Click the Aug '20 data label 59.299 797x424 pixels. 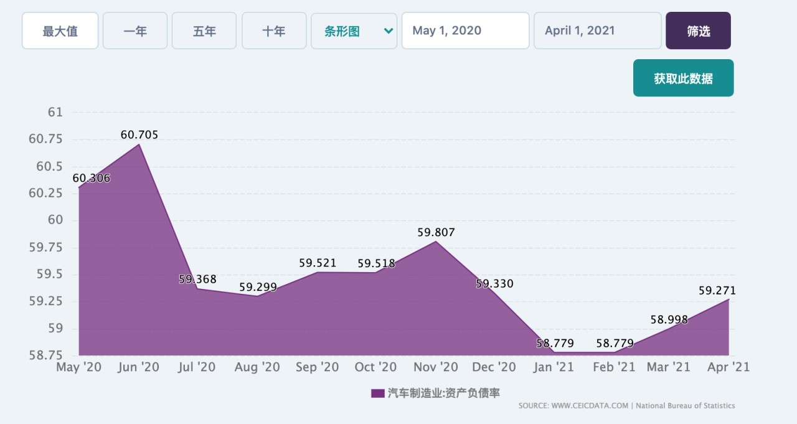258,287
